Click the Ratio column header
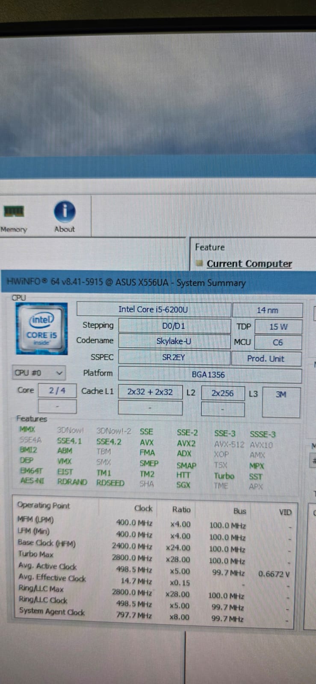The width and height of the screenshot is (316, 684). [181, 509]
